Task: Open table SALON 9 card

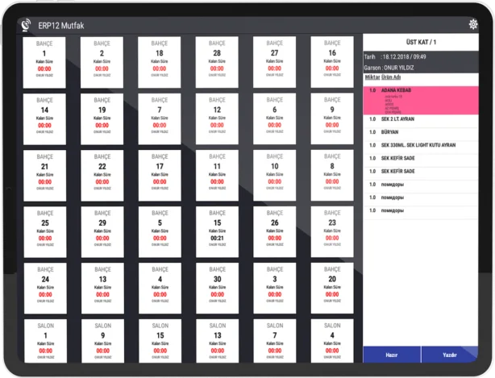Action: pyautogui.click(x=103, y=341)
